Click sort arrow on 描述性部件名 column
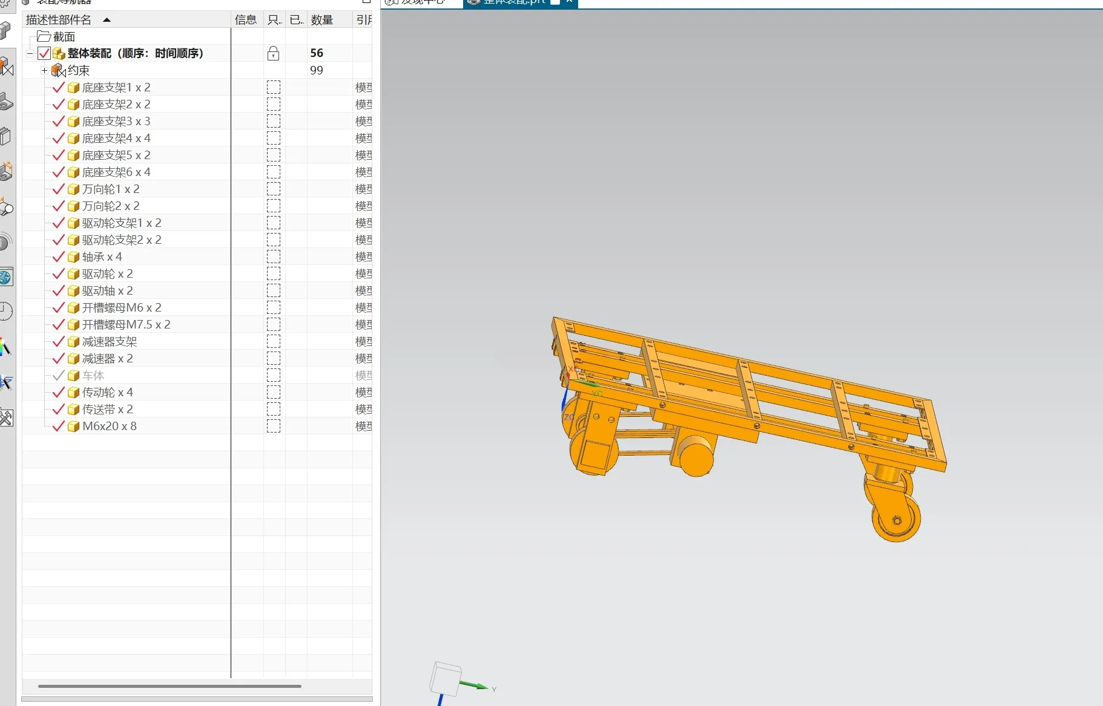This screenshot has width=1103, height=706. pyautogui.click(x=107, y=20)
